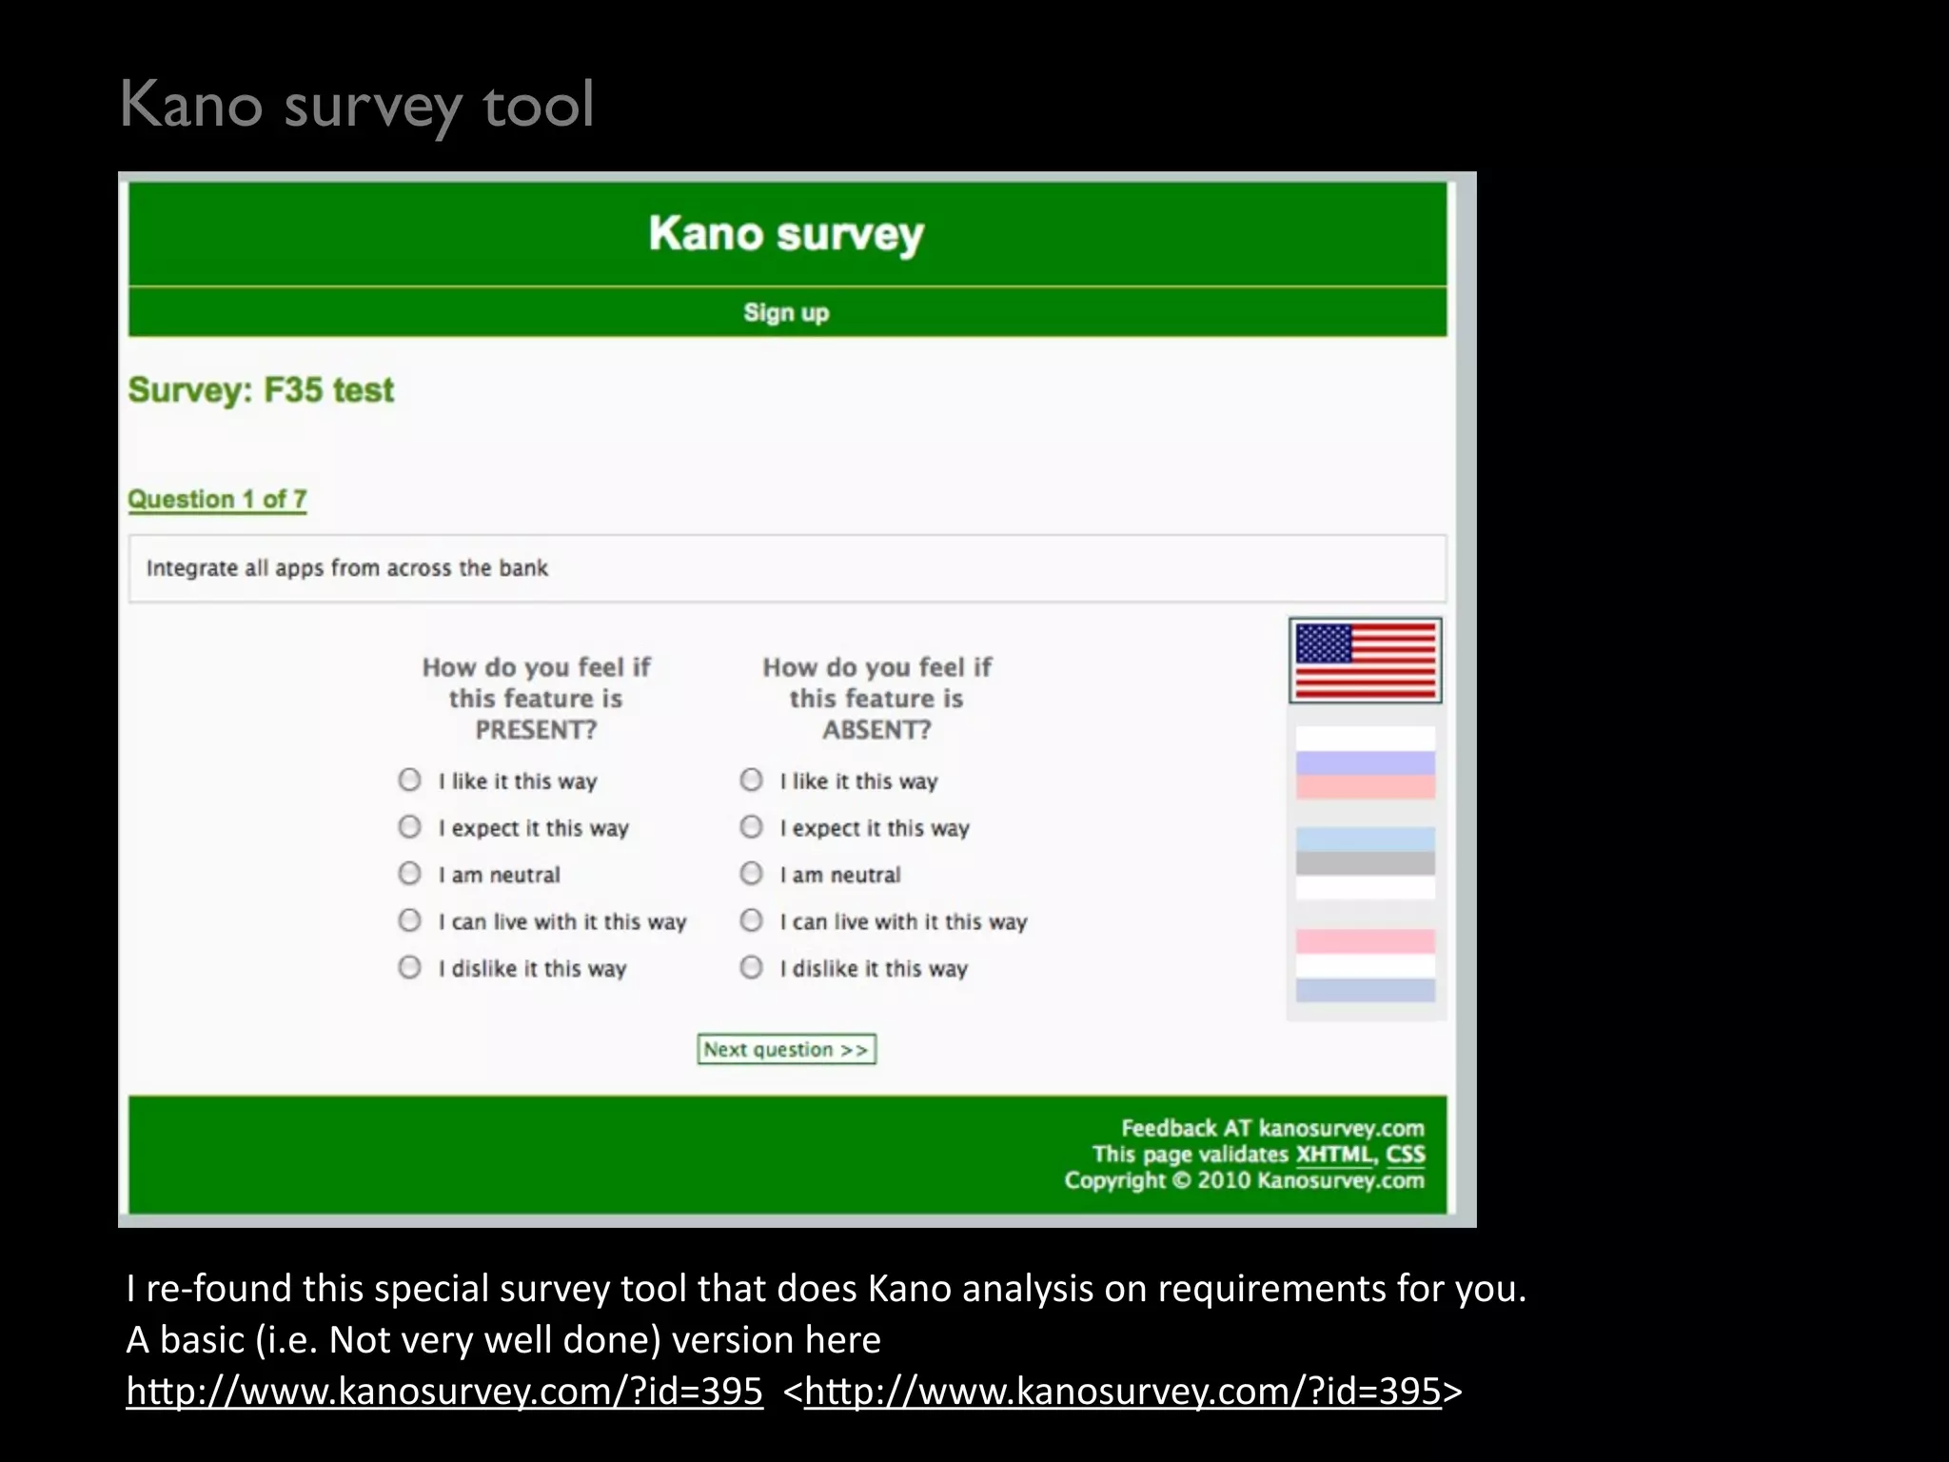Click 'Feedback AT kanosurvey.com' footer text
The image size is (1949, 1462).
point(1272,1129)
